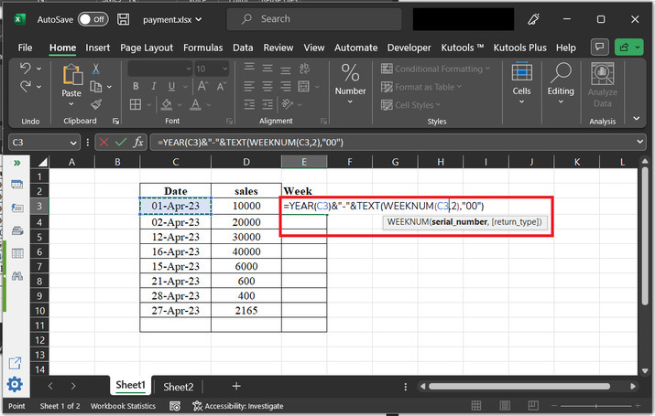The width and height of the screenshot is (655, 416).
Task: Click the Analyze Data icon
Action: tap(602, 75)
